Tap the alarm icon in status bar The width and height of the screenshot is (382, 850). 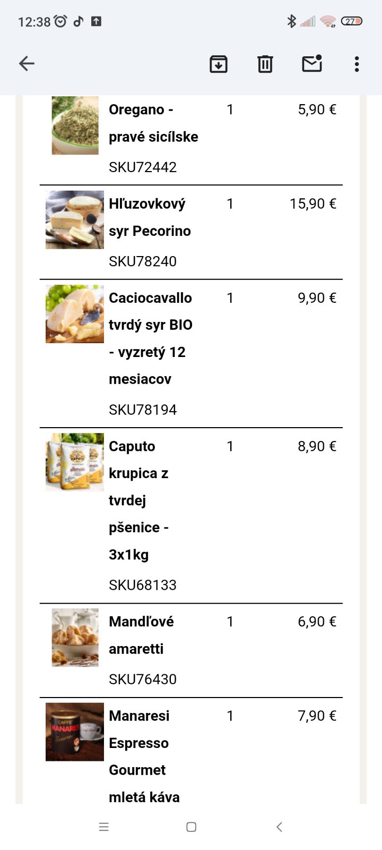[x=61, y=21]
